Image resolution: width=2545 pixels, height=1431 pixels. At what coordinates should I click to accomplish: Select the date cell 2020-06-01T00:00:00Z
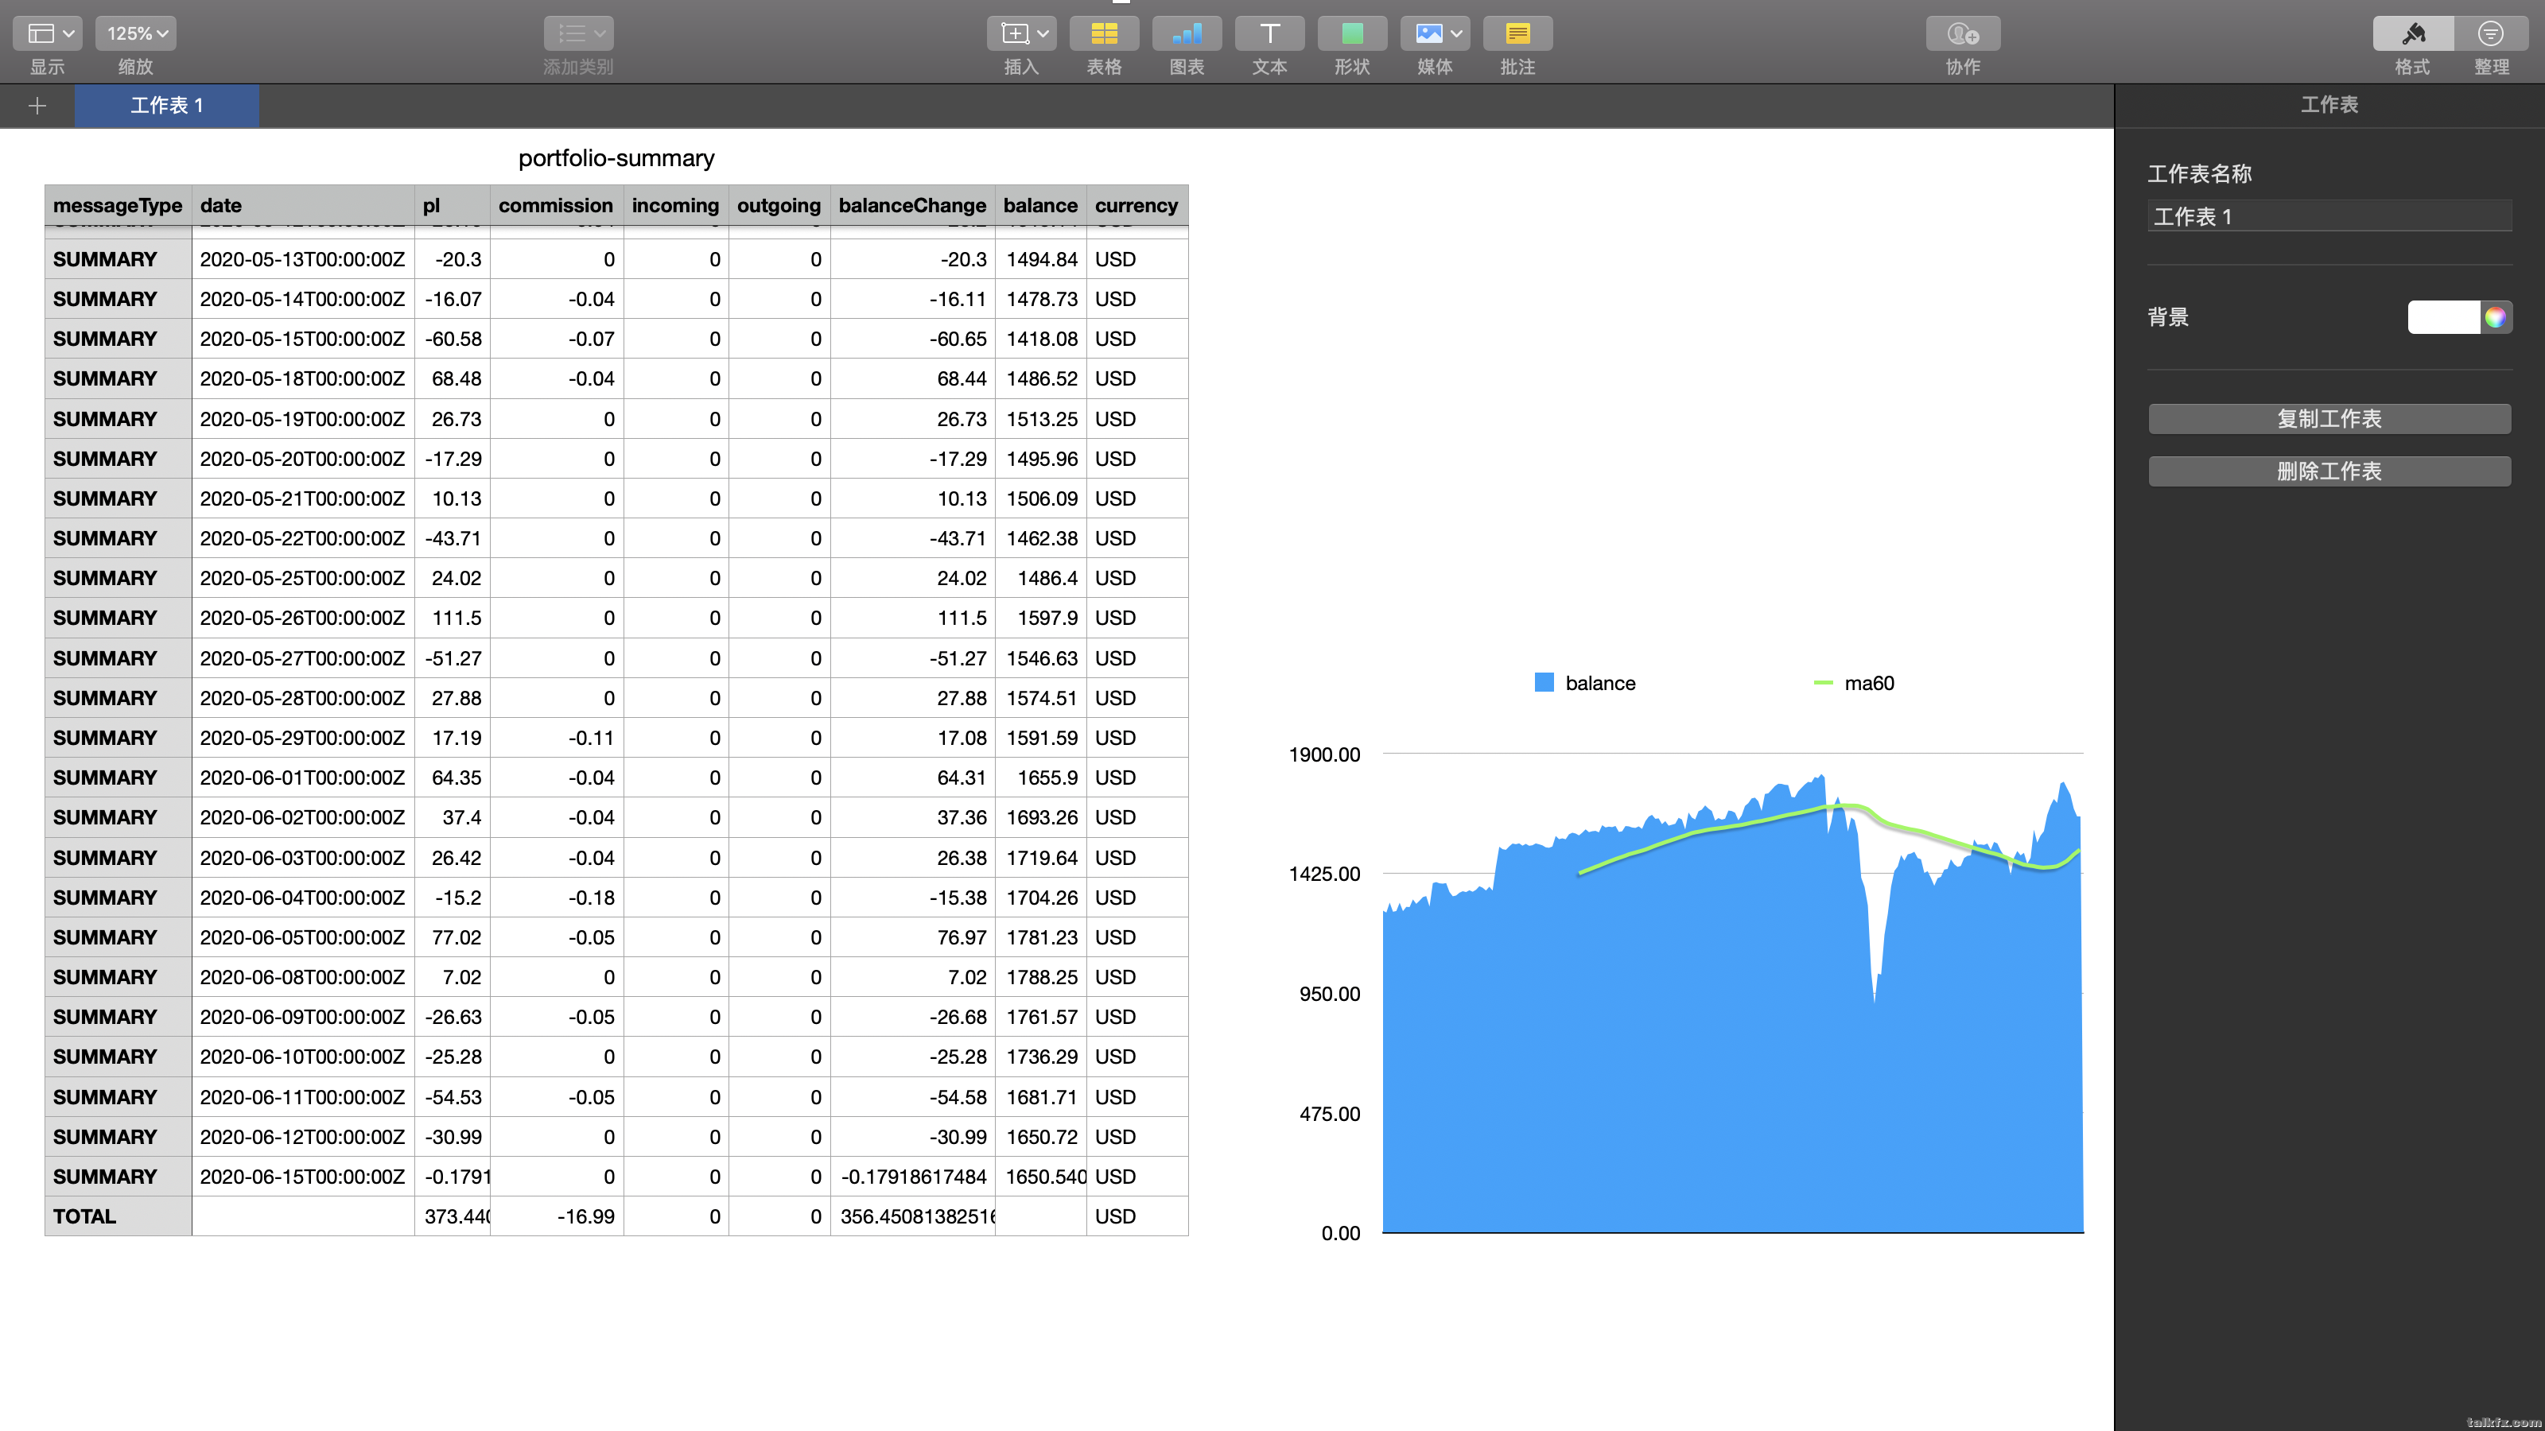click(x=303, y=778)
